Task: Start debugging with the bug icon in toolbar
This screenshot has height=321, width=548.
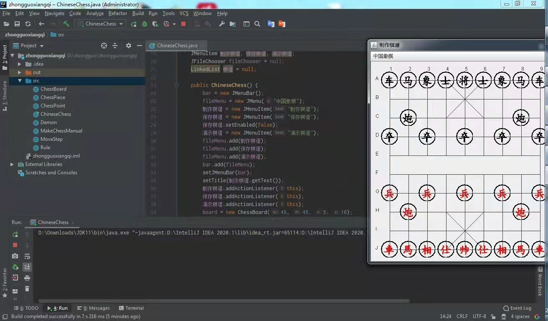Action: [145, 24]
